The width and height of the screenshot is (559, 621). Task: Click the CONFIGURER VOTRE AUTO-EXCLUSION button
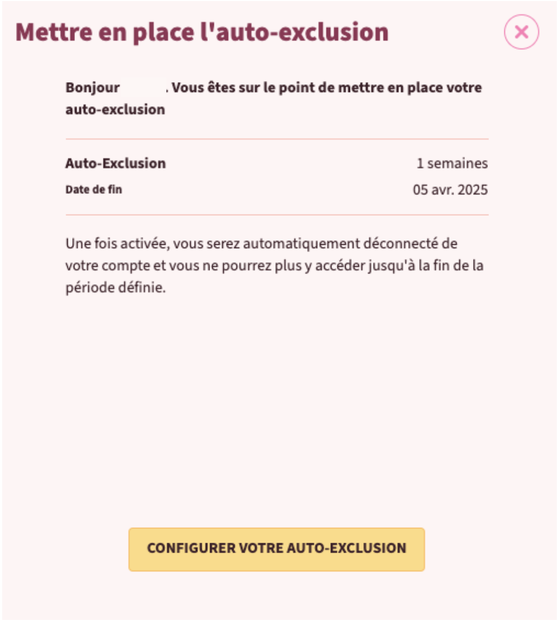(x=276, y=548)
